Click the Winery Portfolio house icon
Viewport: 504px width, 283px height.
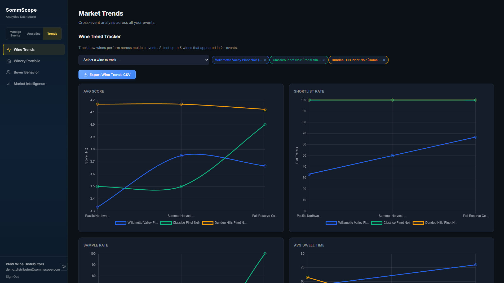9,61
